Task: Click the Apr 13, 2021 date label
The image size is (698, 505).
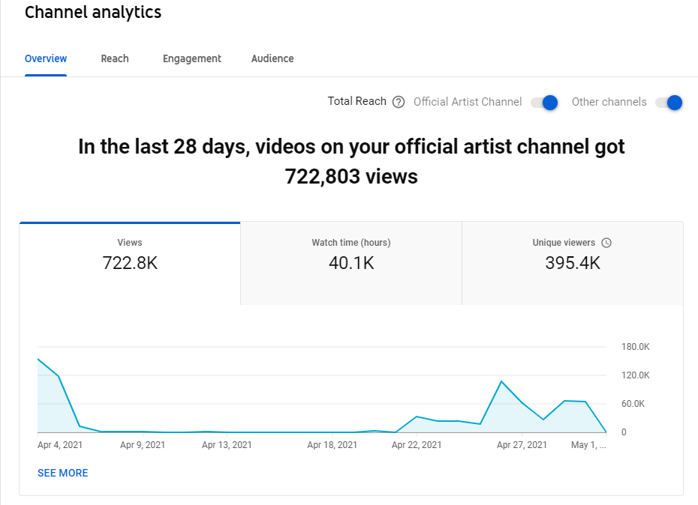Action: tap(227, 445)
